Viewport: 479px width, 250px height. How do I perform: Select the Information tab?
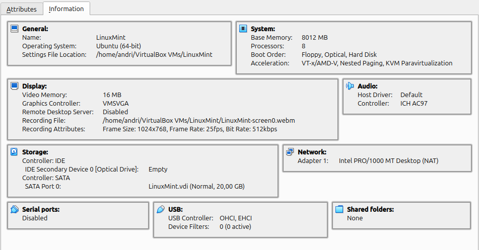[66, 9]
